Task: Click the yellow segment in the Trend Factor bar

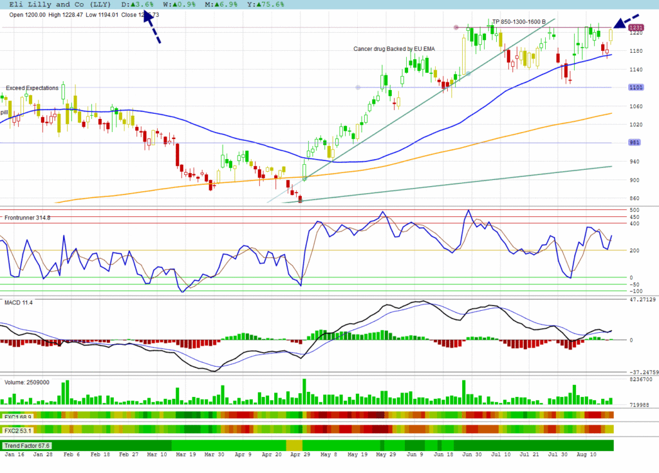Action: (x=294, y=445)
